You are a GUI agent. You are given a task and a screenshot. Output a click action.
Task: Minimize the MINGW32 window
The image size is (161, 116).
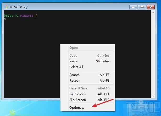(133, 7)
